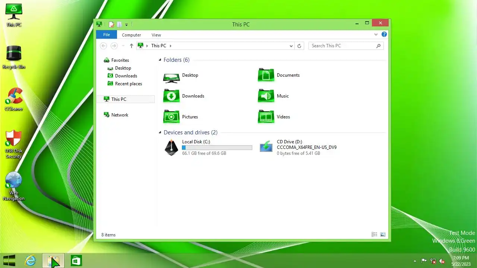Viewport: 477px width, 268px height.
Task: Select This PC in the navigation pane
Action: point(126,99)
